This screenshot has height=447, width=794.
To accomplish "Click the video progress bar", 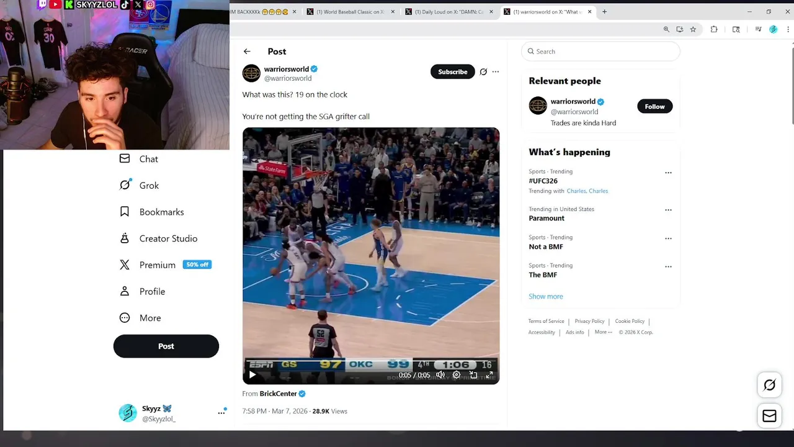I will click(371, 359).
